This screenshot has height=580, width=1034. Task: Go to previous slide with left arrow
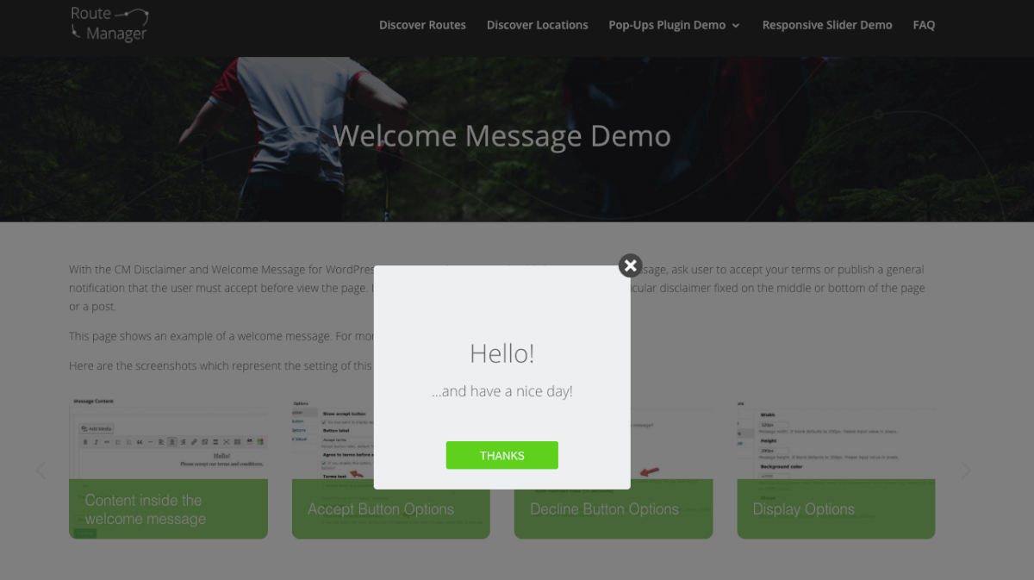(x=40, y=471)
